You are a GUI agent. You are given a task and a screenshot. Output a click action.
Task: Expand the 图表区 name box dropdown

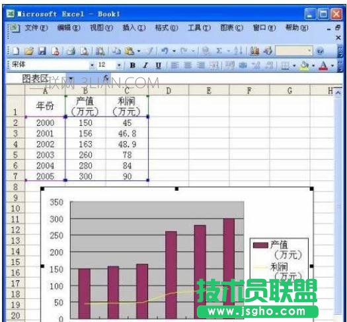coord(71,78)
